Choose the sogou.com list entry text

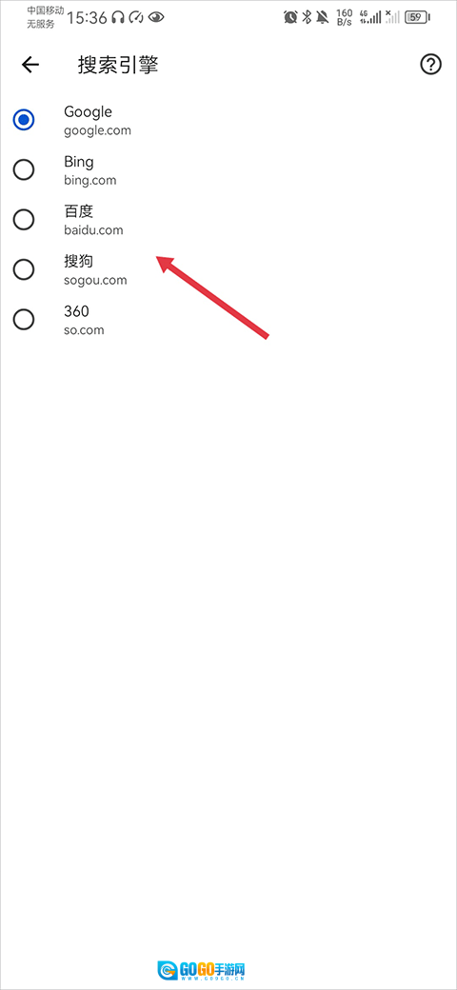[x=95, y=280]
